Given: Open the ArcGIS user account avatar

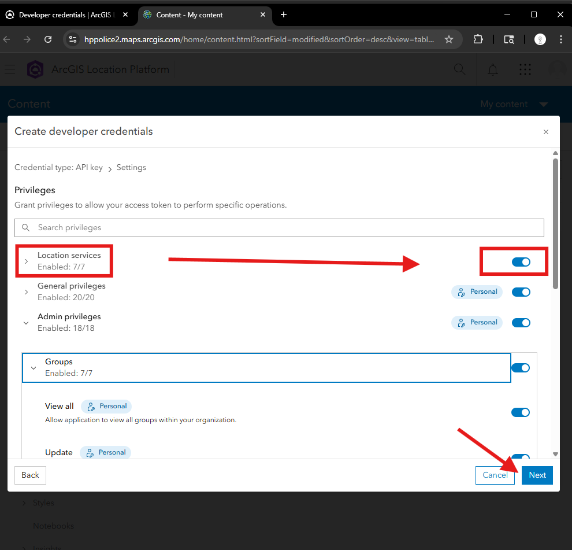Looking at the screenshot, I should [x=558, y=69].
